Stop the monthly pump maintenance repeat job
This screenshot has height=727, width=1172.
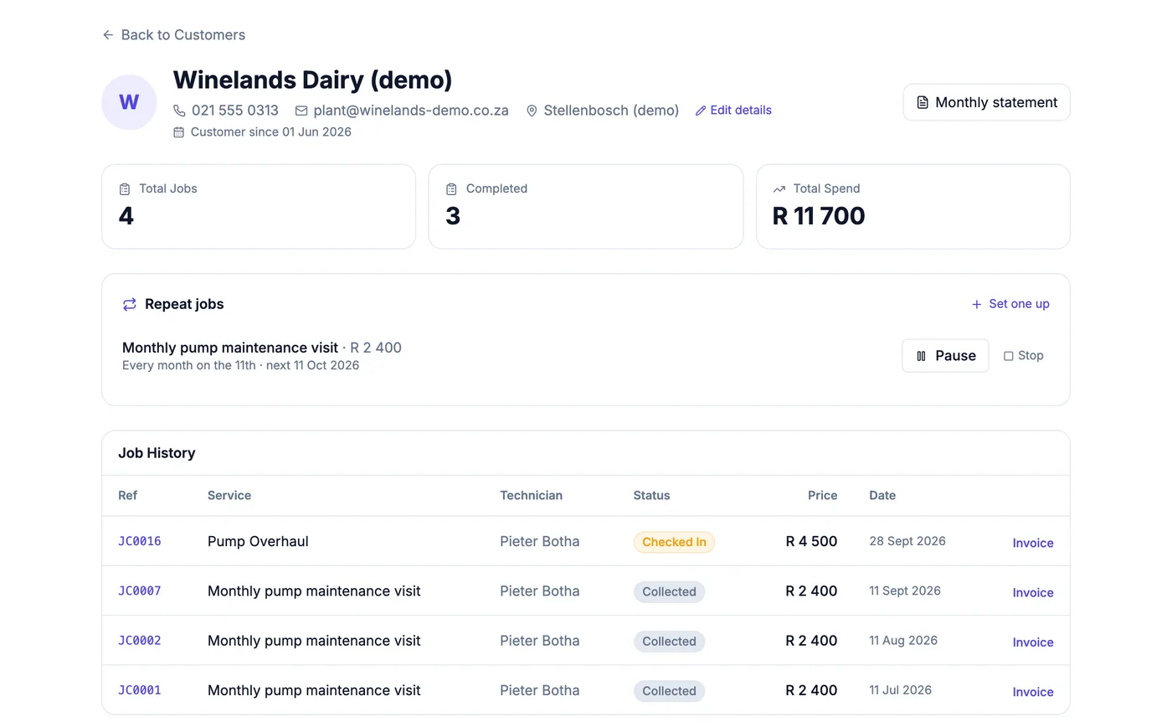1024,356
